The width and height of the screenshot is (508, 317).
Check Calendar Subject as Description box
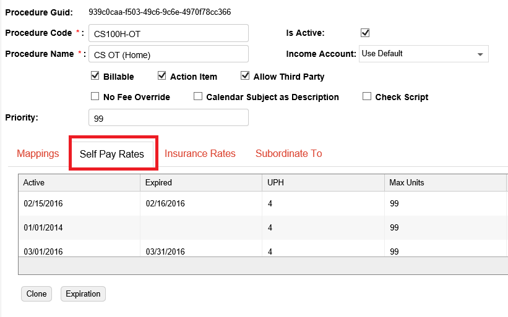[198, 96]
